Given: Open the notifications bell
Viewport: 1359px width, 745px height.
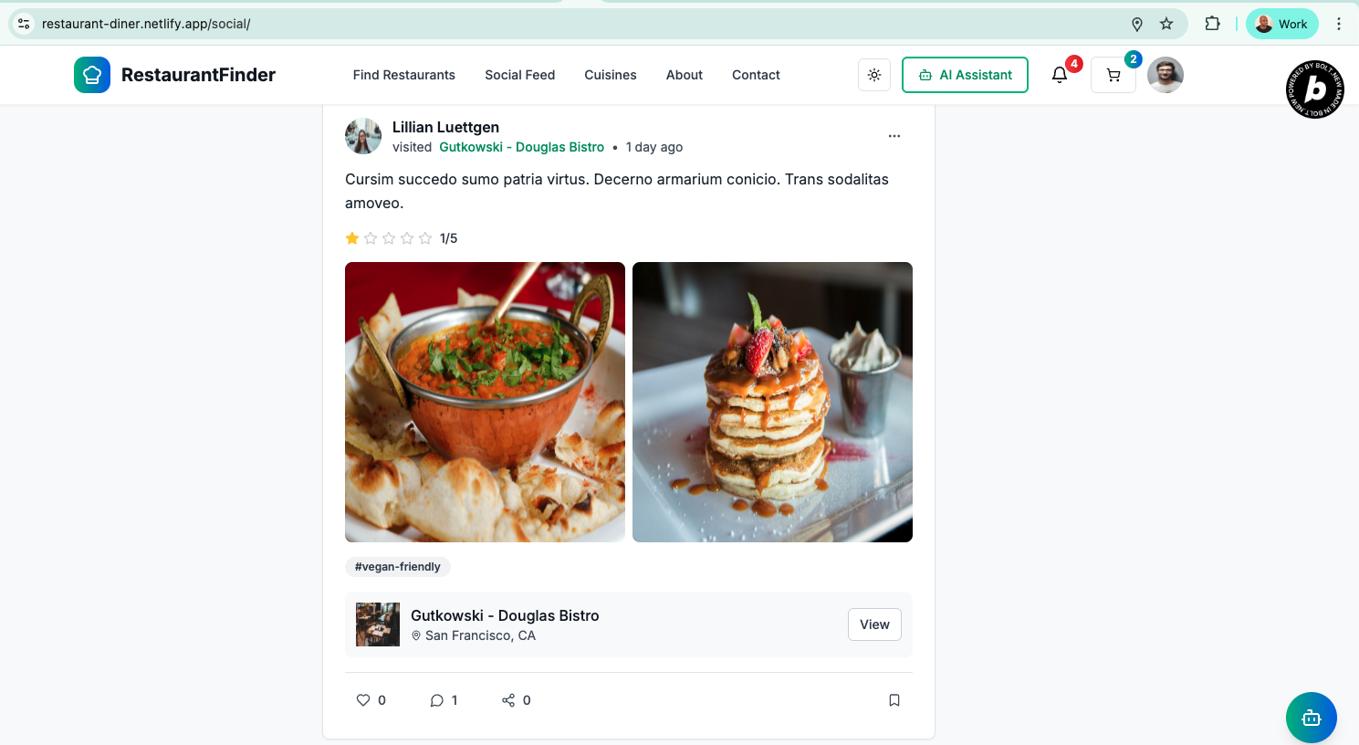Looking at the screenshot, I should tap(1060, 75).
